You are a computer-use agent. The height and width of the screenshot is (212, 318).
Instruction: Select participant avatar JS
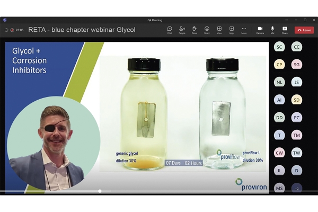coord(296,82)
